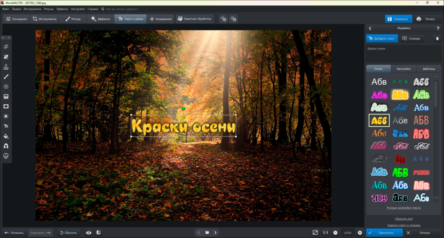Open the Шаблоны tab
The image size is (444, 238).
click(x=429, y=69)
